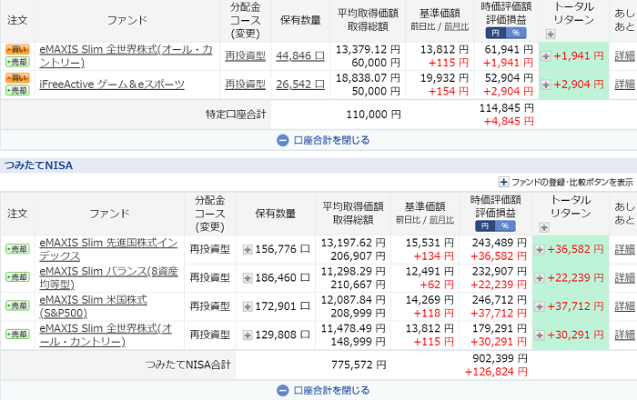
Task: Change 再投資型 distribution course for iFreeActive fund
Action: (245, 84)
